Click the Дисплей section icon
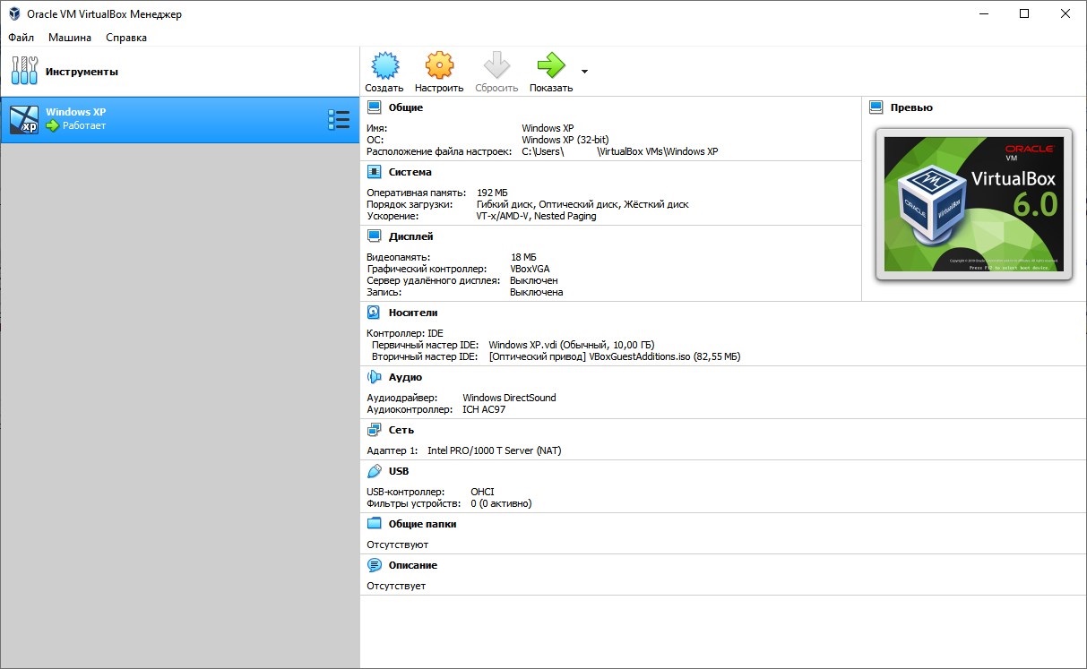This screenshot has width=1087, height=669. click(374, 236)
